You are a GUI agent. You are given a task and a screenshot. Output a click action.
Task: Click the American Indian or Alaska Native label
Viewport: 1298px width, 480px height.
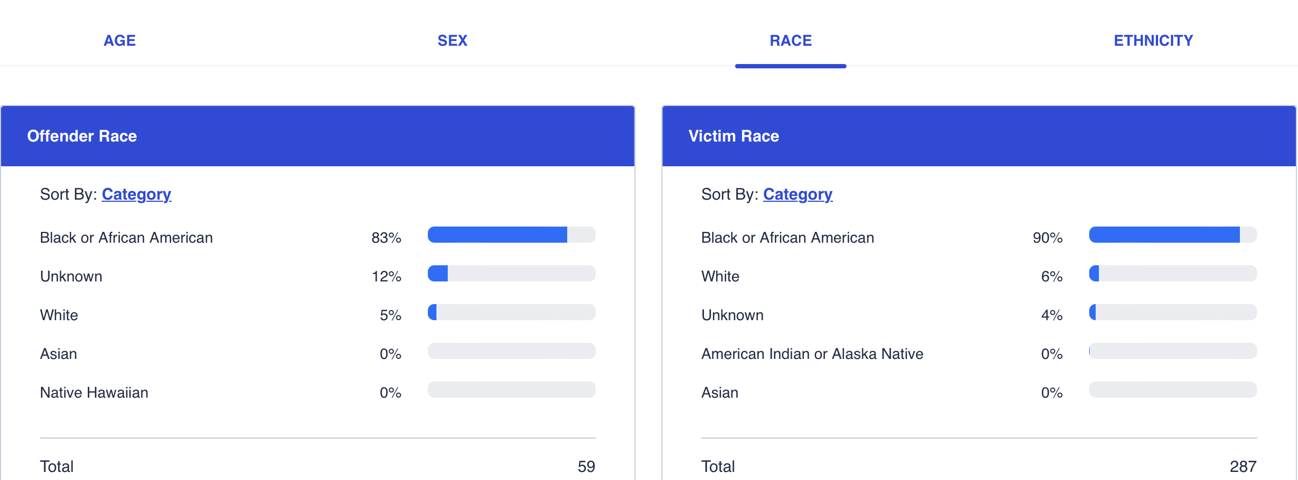(812, 354)
